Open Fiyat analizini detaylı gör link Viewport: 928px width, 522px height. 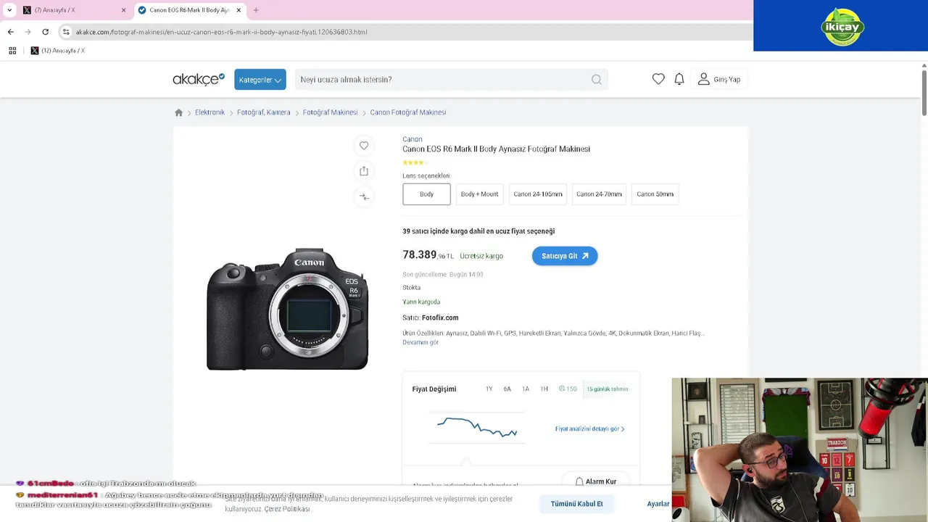pos(589,429)
